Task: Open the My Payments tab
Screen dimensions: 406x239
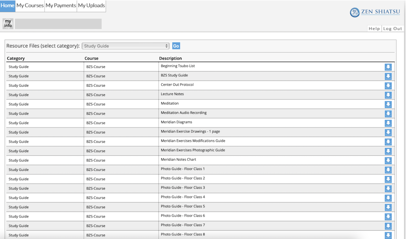Action: (61, 5)
